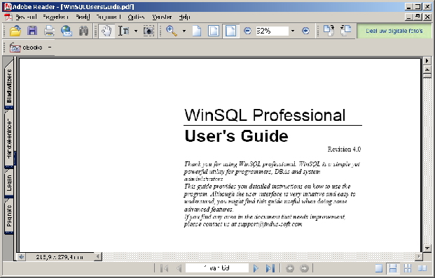Image resolution: width=435 pixels, height=278 pixels.
Task: Click the PDF document icon in menu bar
Action: pyautogui.click(x=8, y=17)
